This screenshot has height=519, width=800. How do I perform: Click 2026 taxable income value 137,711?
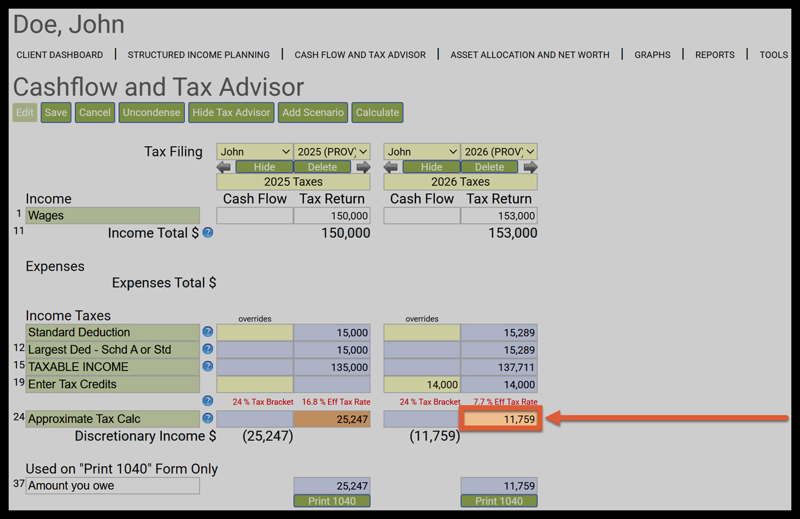tap(499, 367)
